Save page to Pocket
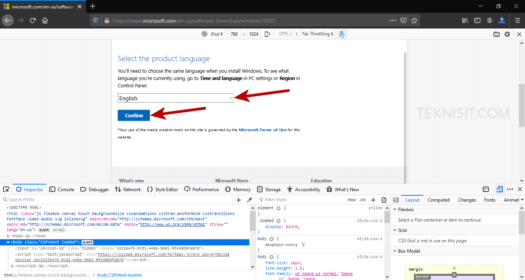Screen dimensions: 525x280 click(404, 20)
